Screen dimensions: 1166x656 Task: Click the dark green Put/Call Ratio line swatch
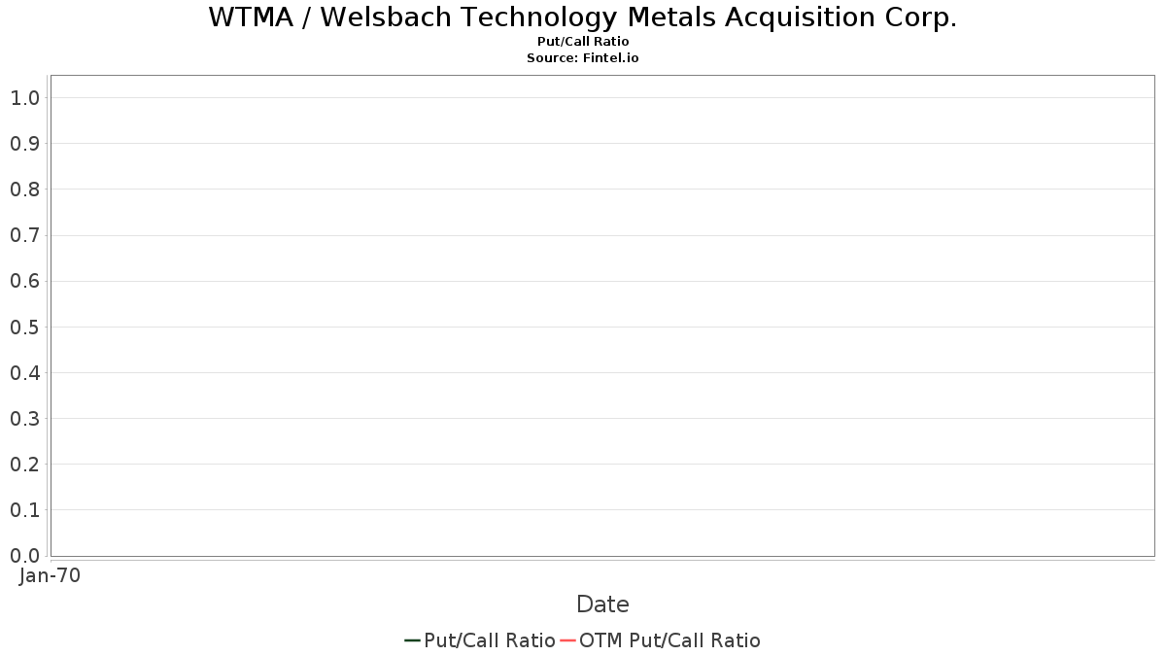click(x=412, y=640)
